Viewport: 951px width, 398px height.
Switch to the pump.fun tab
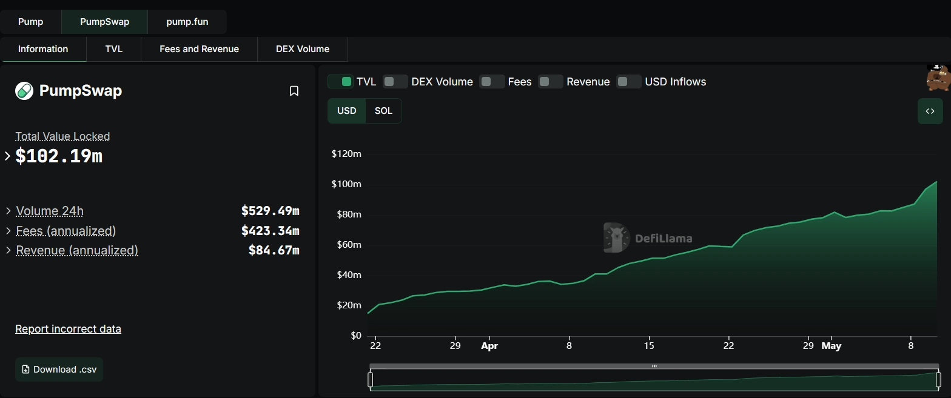pyautogui.click(x=187, y=22)
